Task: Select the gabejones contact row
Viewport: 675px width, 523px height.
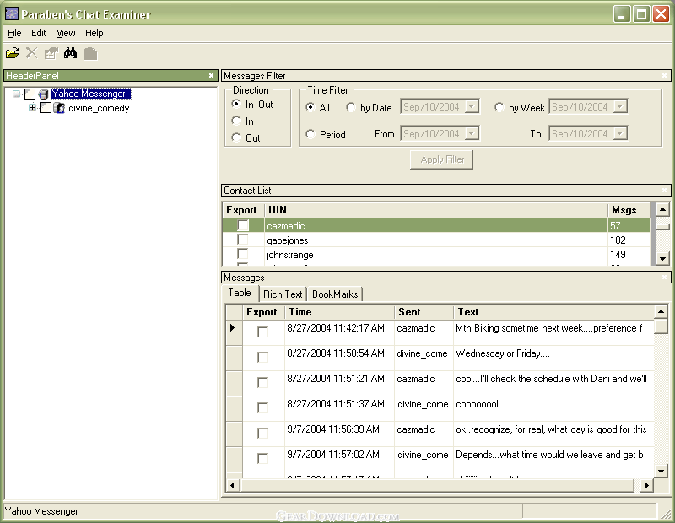Action: [x=436, y=240]
